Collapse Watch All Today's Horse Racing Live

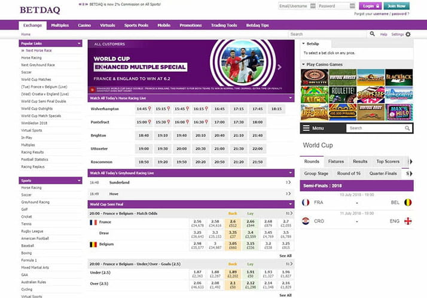[x=290, y=98]
